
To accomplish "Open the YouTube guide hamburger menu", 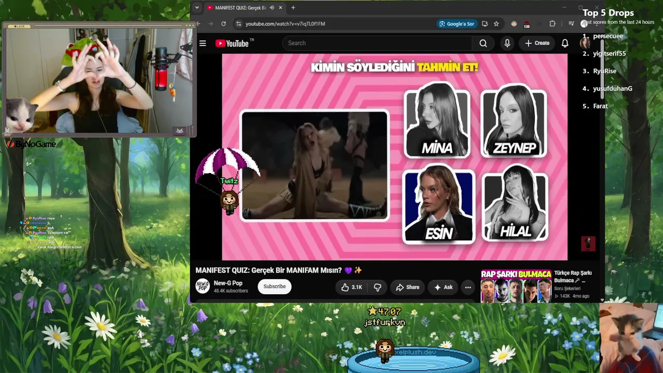I will tap(203, 44).
